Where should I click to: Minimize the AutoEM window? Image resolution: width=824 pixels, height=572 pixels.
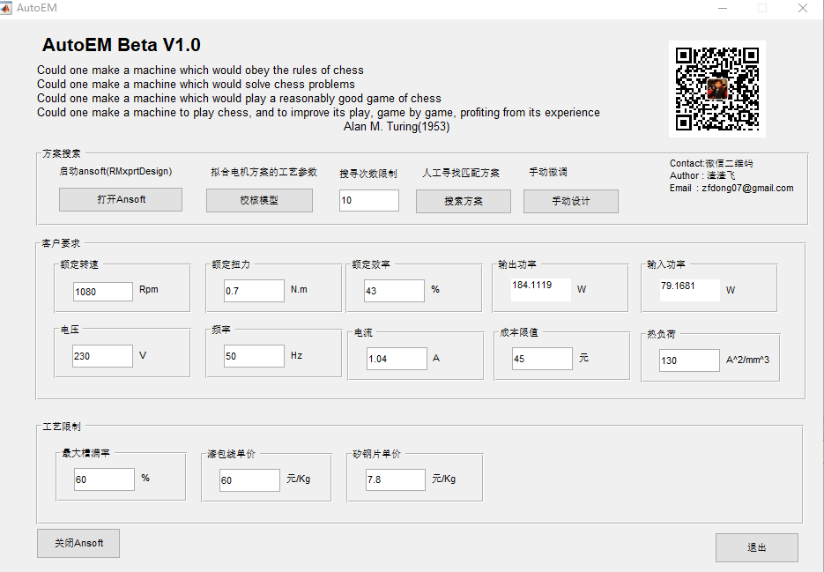click(723, 8)
